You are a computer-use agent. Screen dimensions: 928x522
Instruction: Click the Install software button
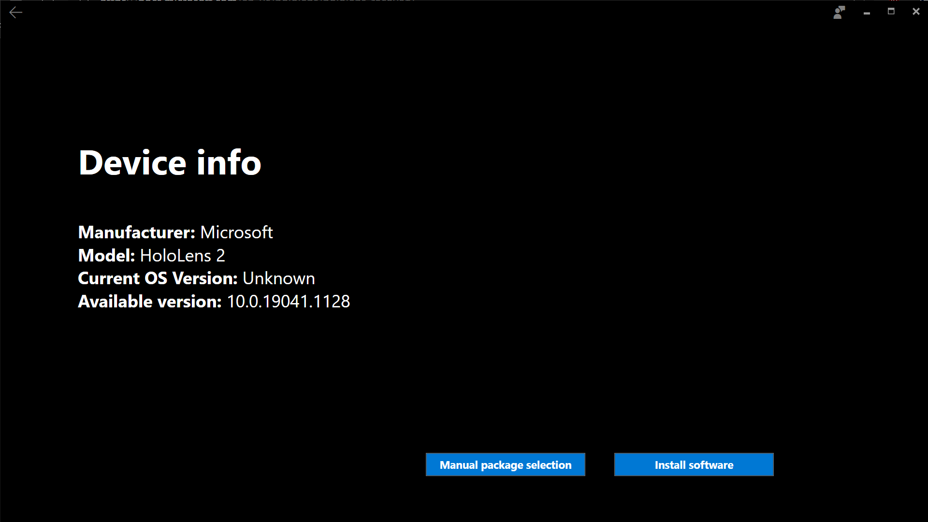tap(694, 464)
